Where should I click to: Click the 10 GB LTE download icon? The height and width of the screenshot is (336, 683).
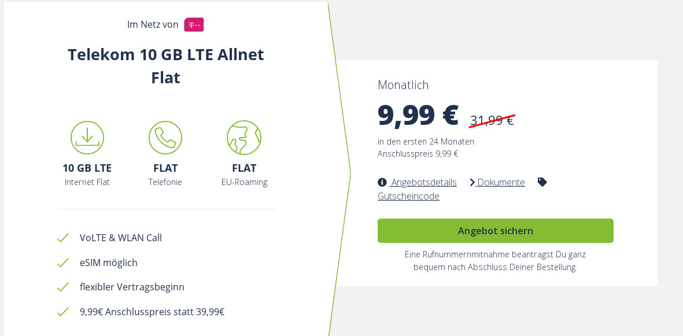click(87, 138)
